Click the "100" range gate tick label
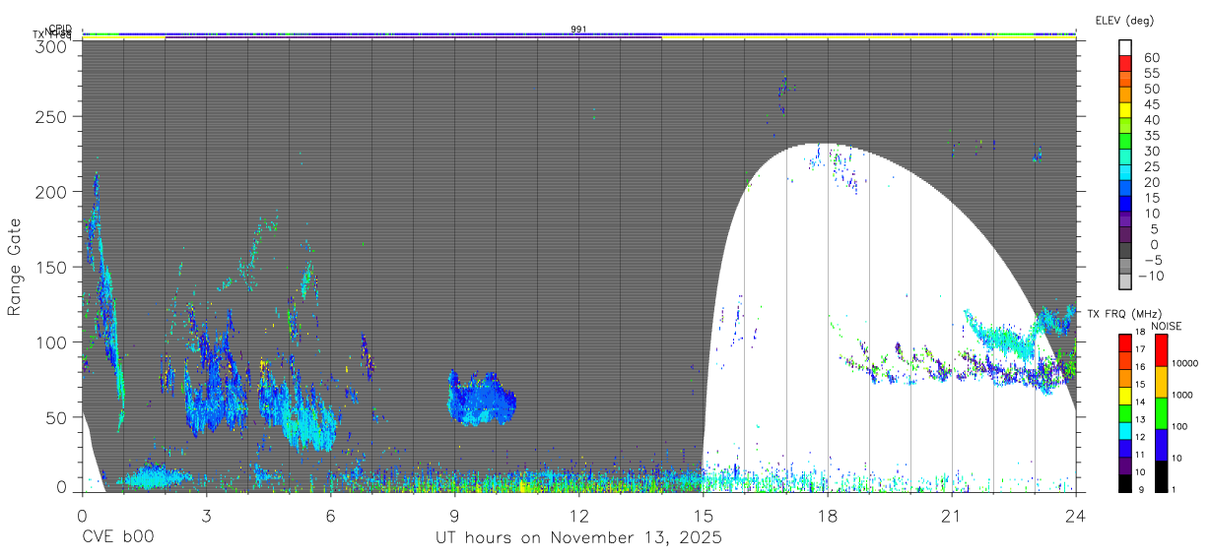The height and width of the screenshot is (558, 1210). click(x=50, y=341)
